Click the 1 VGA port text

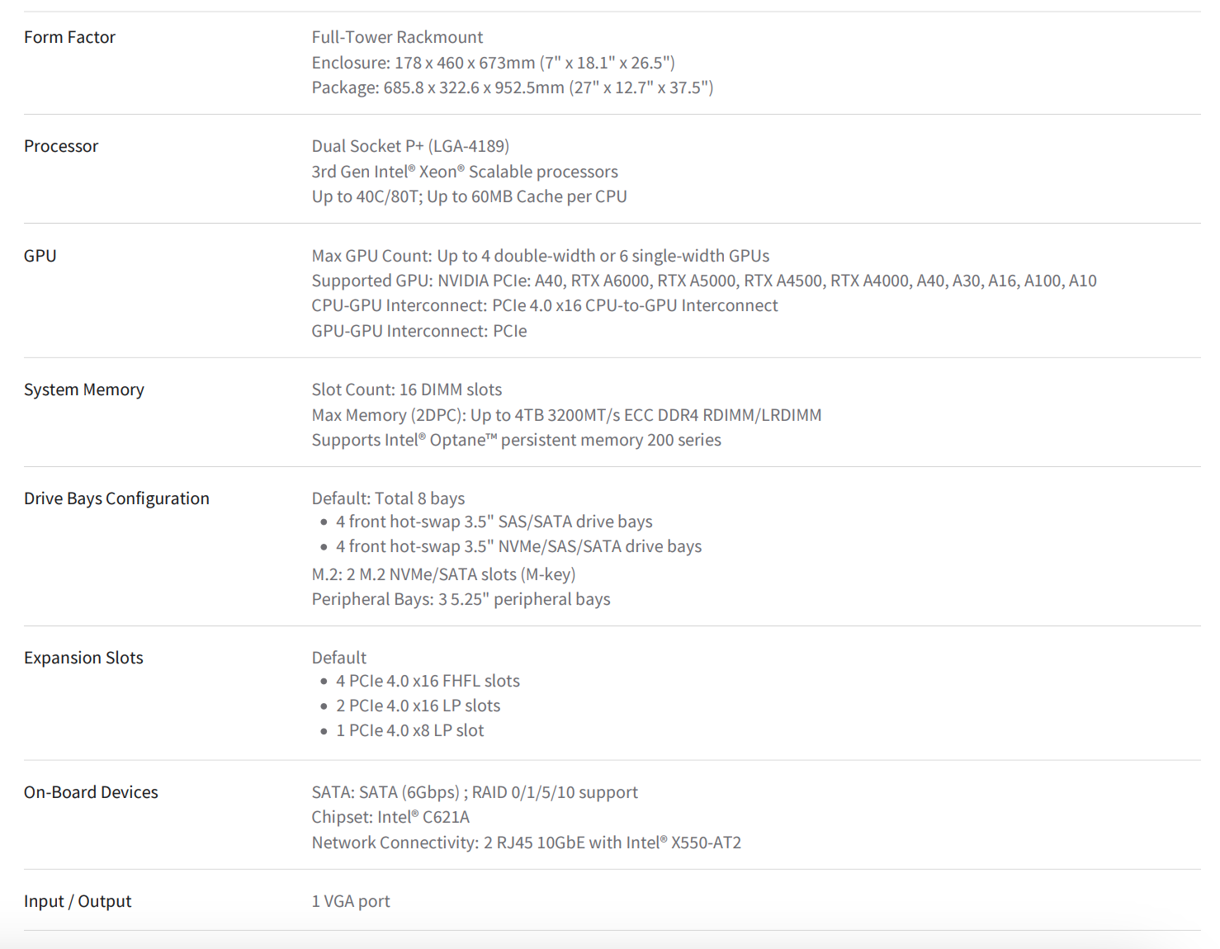click(351, 901)
